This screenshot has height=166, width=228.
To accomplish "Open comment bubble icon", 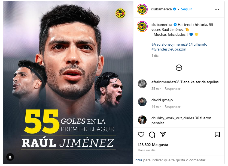I will point(152,135).
